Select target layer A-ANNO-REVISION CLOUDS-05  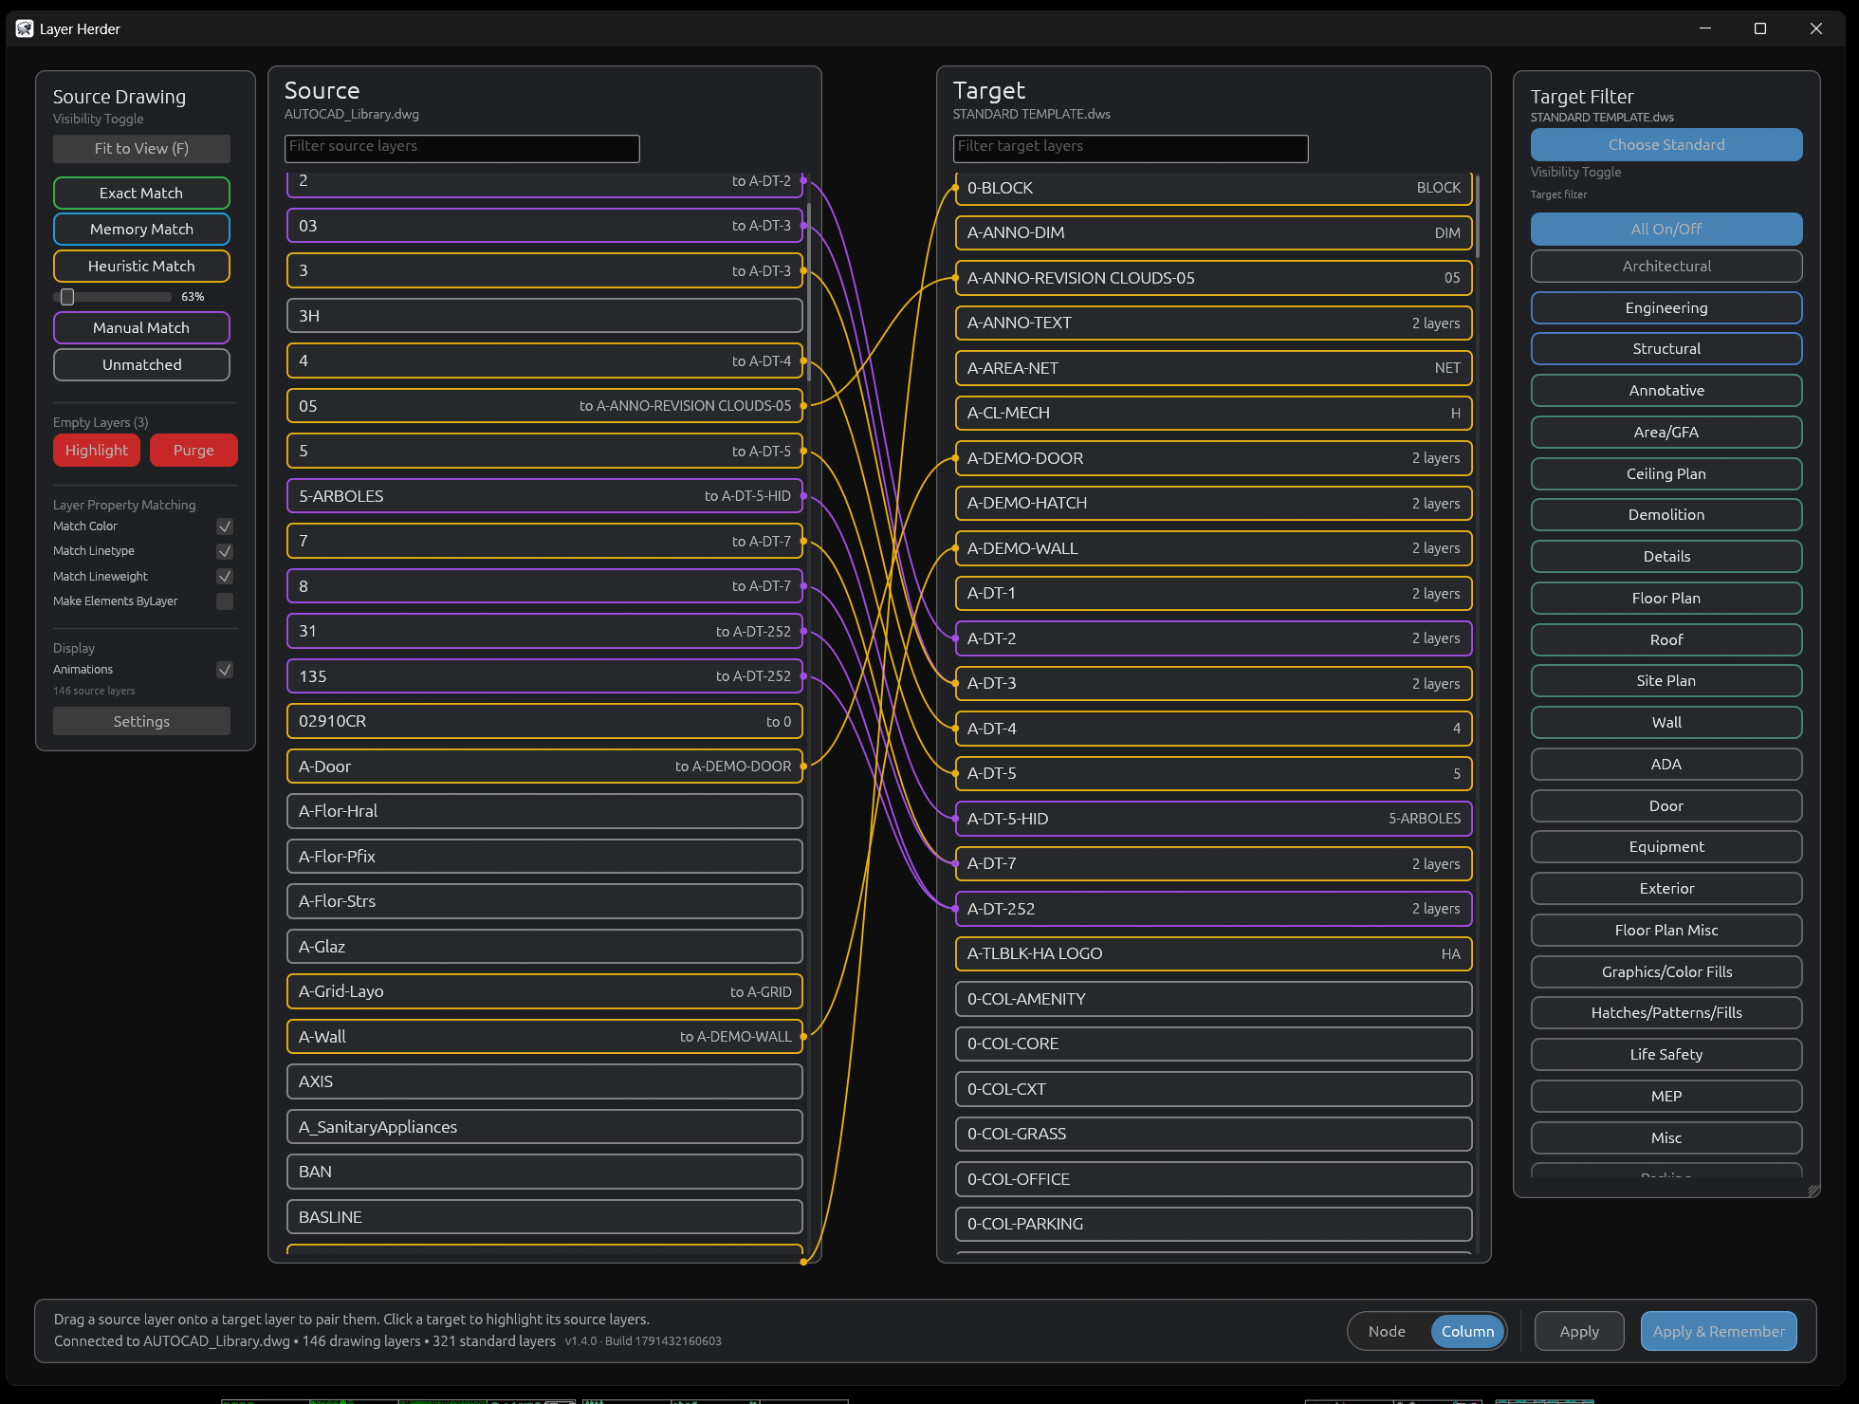pyautogui.click(x=1213, y=278)
